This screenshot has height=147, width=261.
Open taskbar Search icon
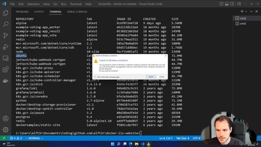(x=119, y=144)
